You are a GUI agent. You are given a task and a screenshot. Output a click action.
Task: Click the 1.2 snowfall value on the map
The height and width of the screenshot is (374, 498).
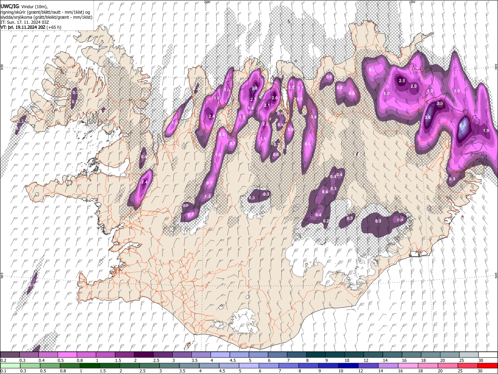coord(291,88)
